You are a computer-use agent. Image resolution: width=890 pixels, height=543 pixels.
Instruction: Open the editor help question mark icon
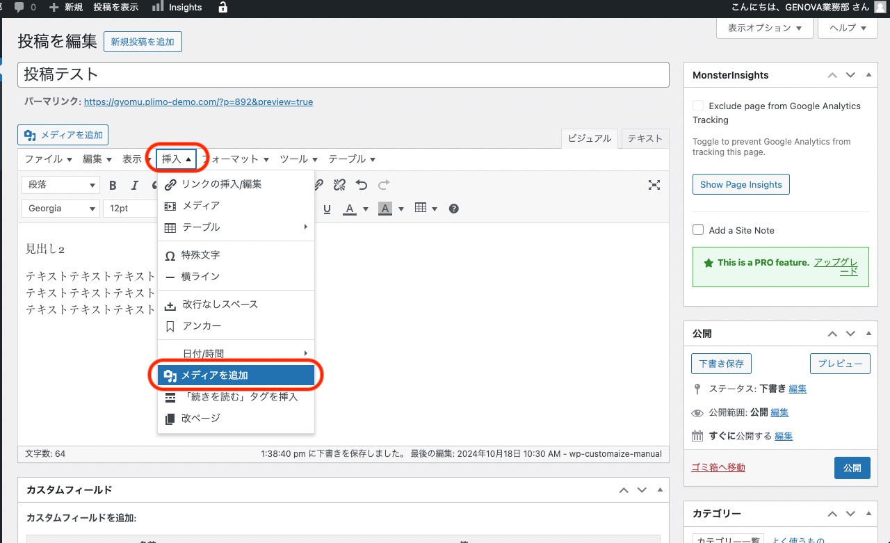454,209
